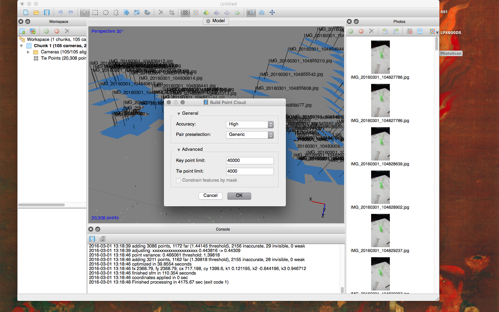Collapse the General section
Viewport: 499px width, 312px height.
tap(179, 114)
